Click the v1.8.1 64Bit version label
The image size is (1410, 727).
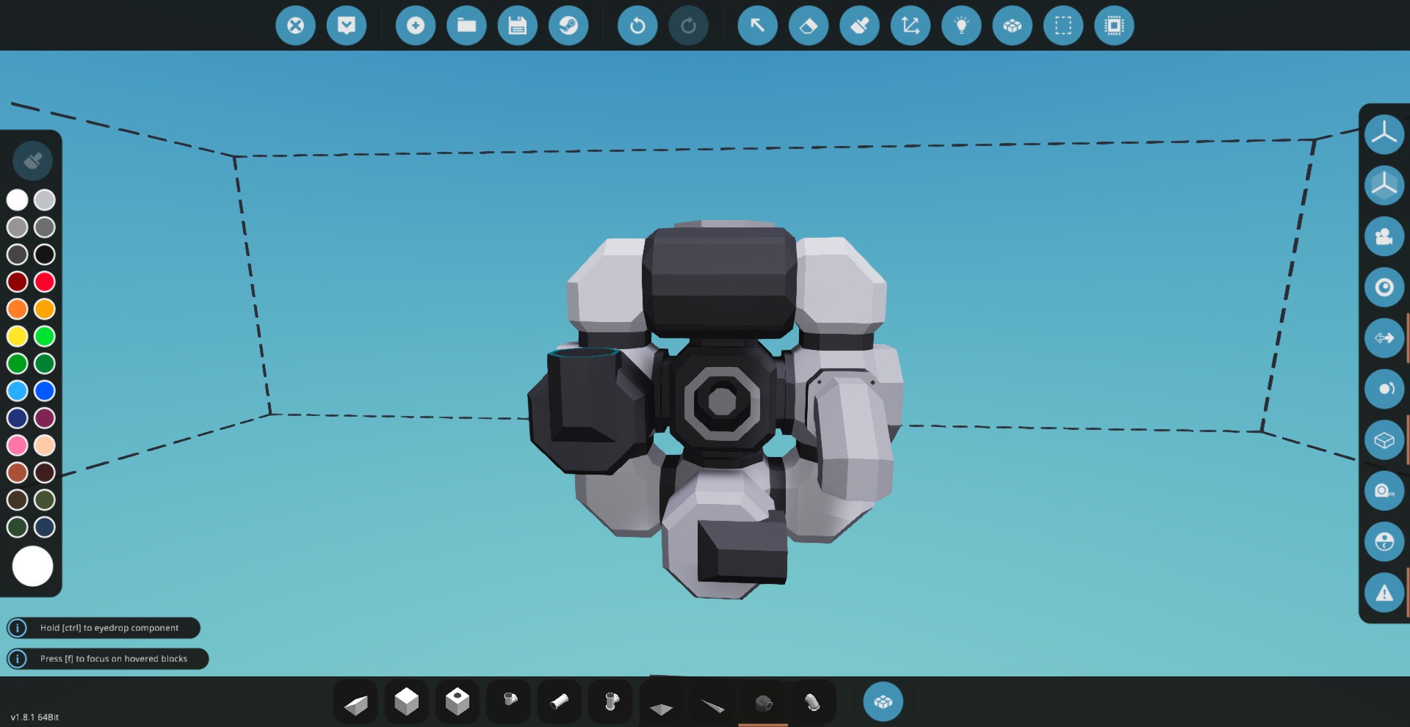pos(35,717)
